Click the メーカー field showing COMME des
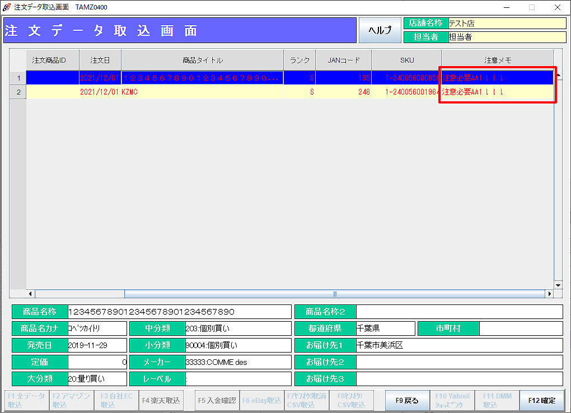Screen dimensions: 571x413 (238, 362)
